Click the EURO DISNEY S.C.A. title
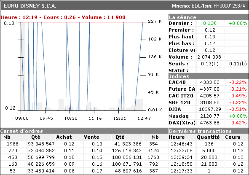This screenshot has width=249, height=175. tap(30, 6)
